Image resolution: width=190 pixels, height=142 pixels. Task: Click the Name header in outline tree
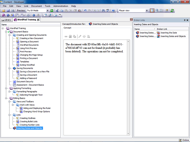[31, 25]
